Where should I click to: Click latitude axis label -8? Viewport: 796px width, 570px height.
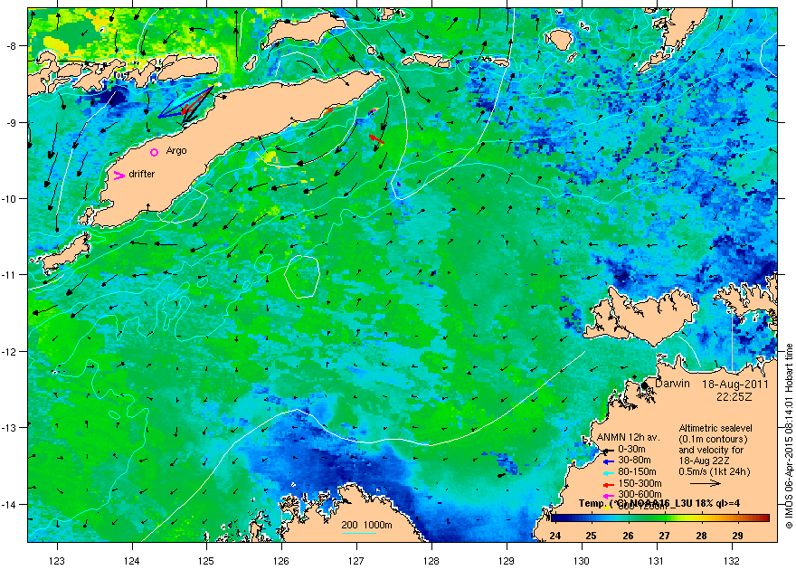[12, 45]
